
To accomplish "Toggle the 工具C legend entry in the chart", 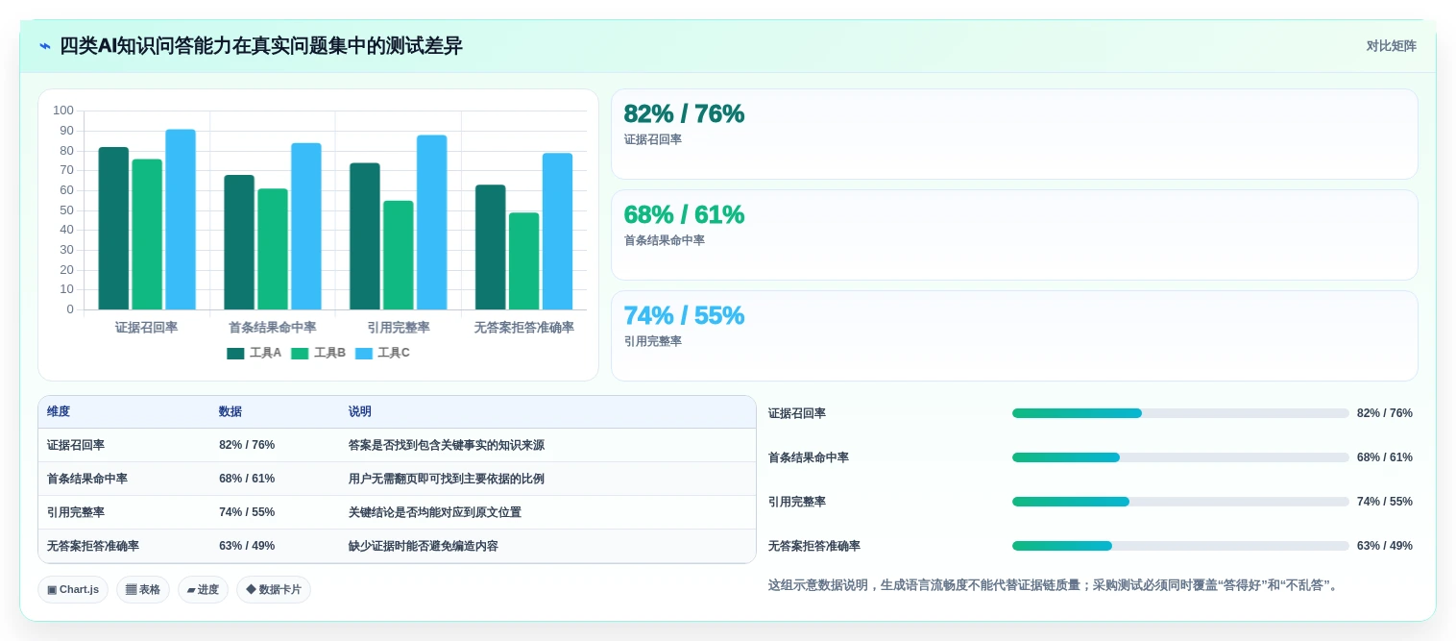I will (x=382, y=353).
